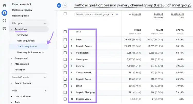Expand the Engagement tree arrow
This screenshot has height=104, width=193.
pos(11,58)
